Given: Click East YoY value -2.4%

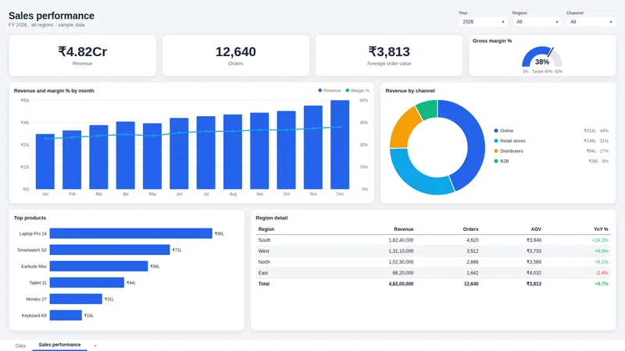Looking at the screenshot, I should [602, 273].
